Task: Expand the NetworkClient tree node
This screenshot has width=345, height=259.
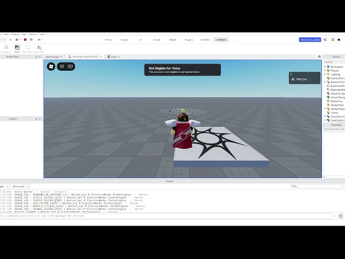Action: point(325,82)
